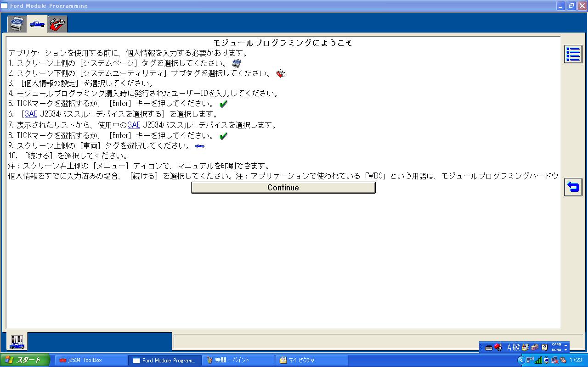Toggle the KANA indicator on language bar
This screenshot has width=588, height=367.
pos(556,350)
